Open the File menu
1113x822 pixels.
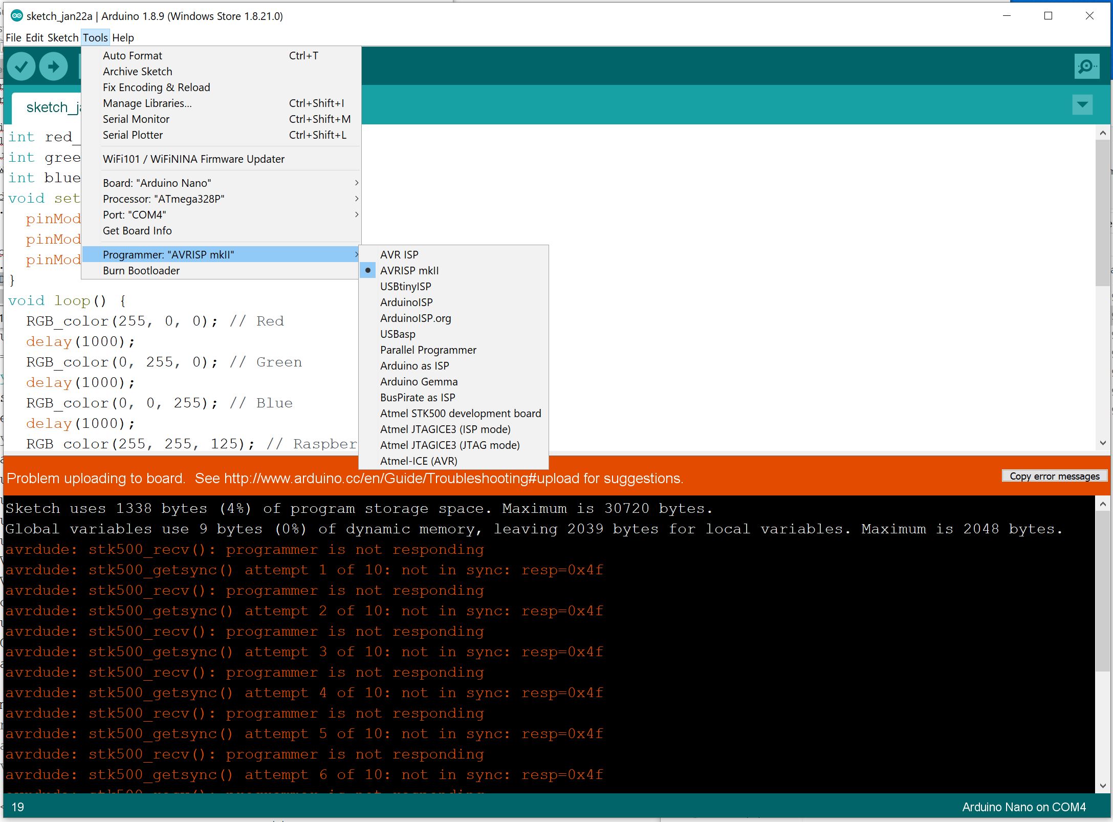pos(13,37)
